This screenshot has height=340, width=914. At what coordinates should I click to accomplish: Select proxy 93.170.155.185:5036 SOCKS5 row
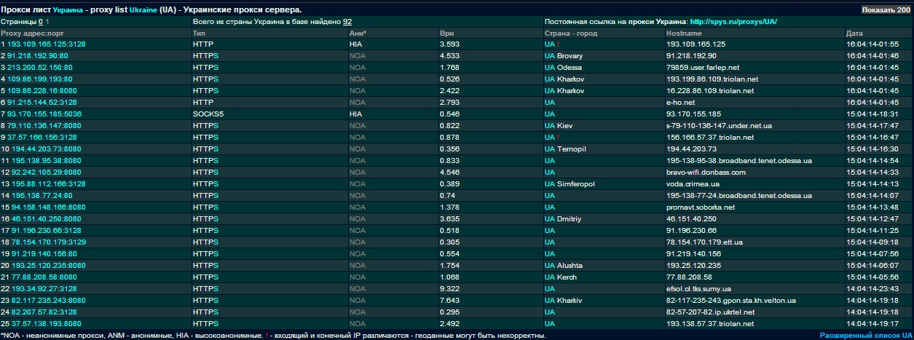[44, 114]
